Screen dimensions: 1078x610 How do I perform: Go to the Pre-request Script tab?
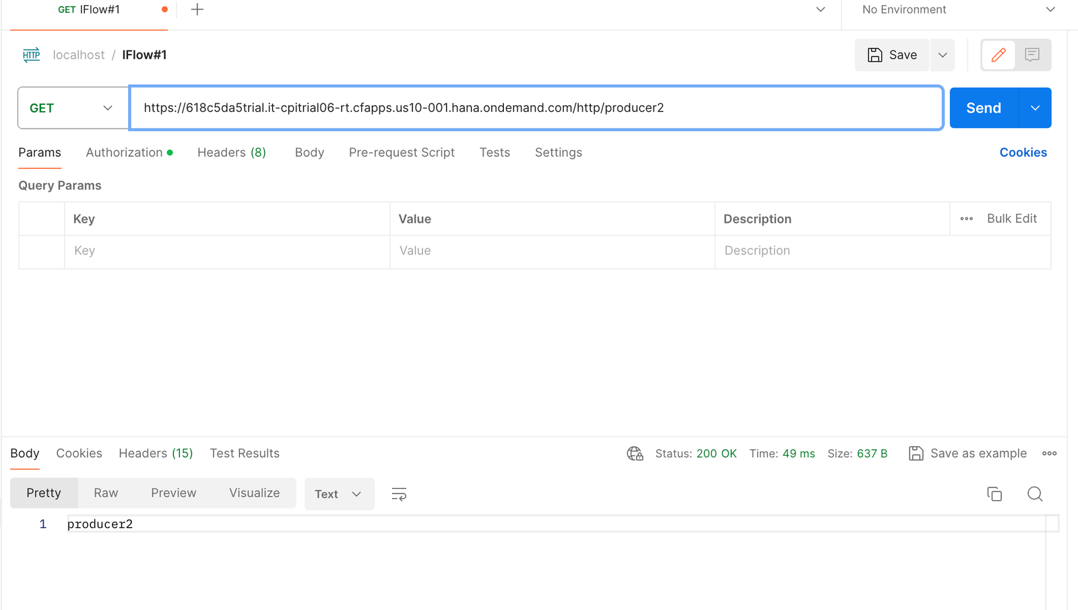(402, 153)
